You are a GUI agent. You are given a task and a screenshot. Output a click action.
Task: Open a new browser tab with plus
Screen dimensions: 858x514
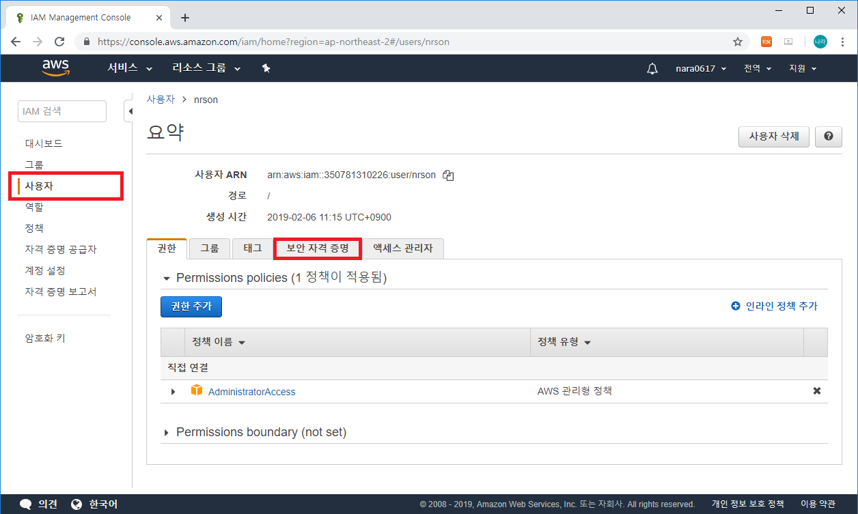[x=184, y=18]
